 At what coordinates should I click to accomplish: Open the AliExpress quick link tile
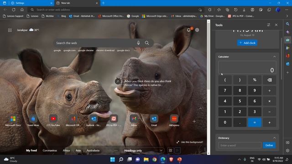(174, 120)
